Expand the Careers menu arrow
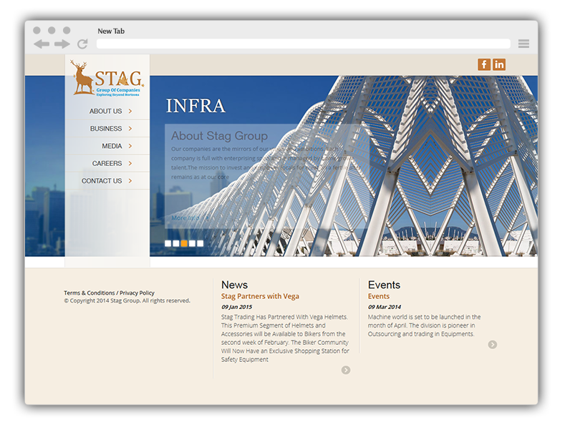 coord(130,164)
